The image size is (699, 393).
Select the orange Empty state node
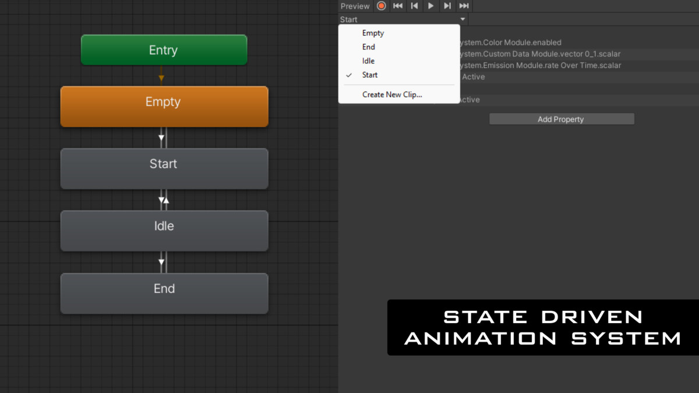tap(164, 107)
